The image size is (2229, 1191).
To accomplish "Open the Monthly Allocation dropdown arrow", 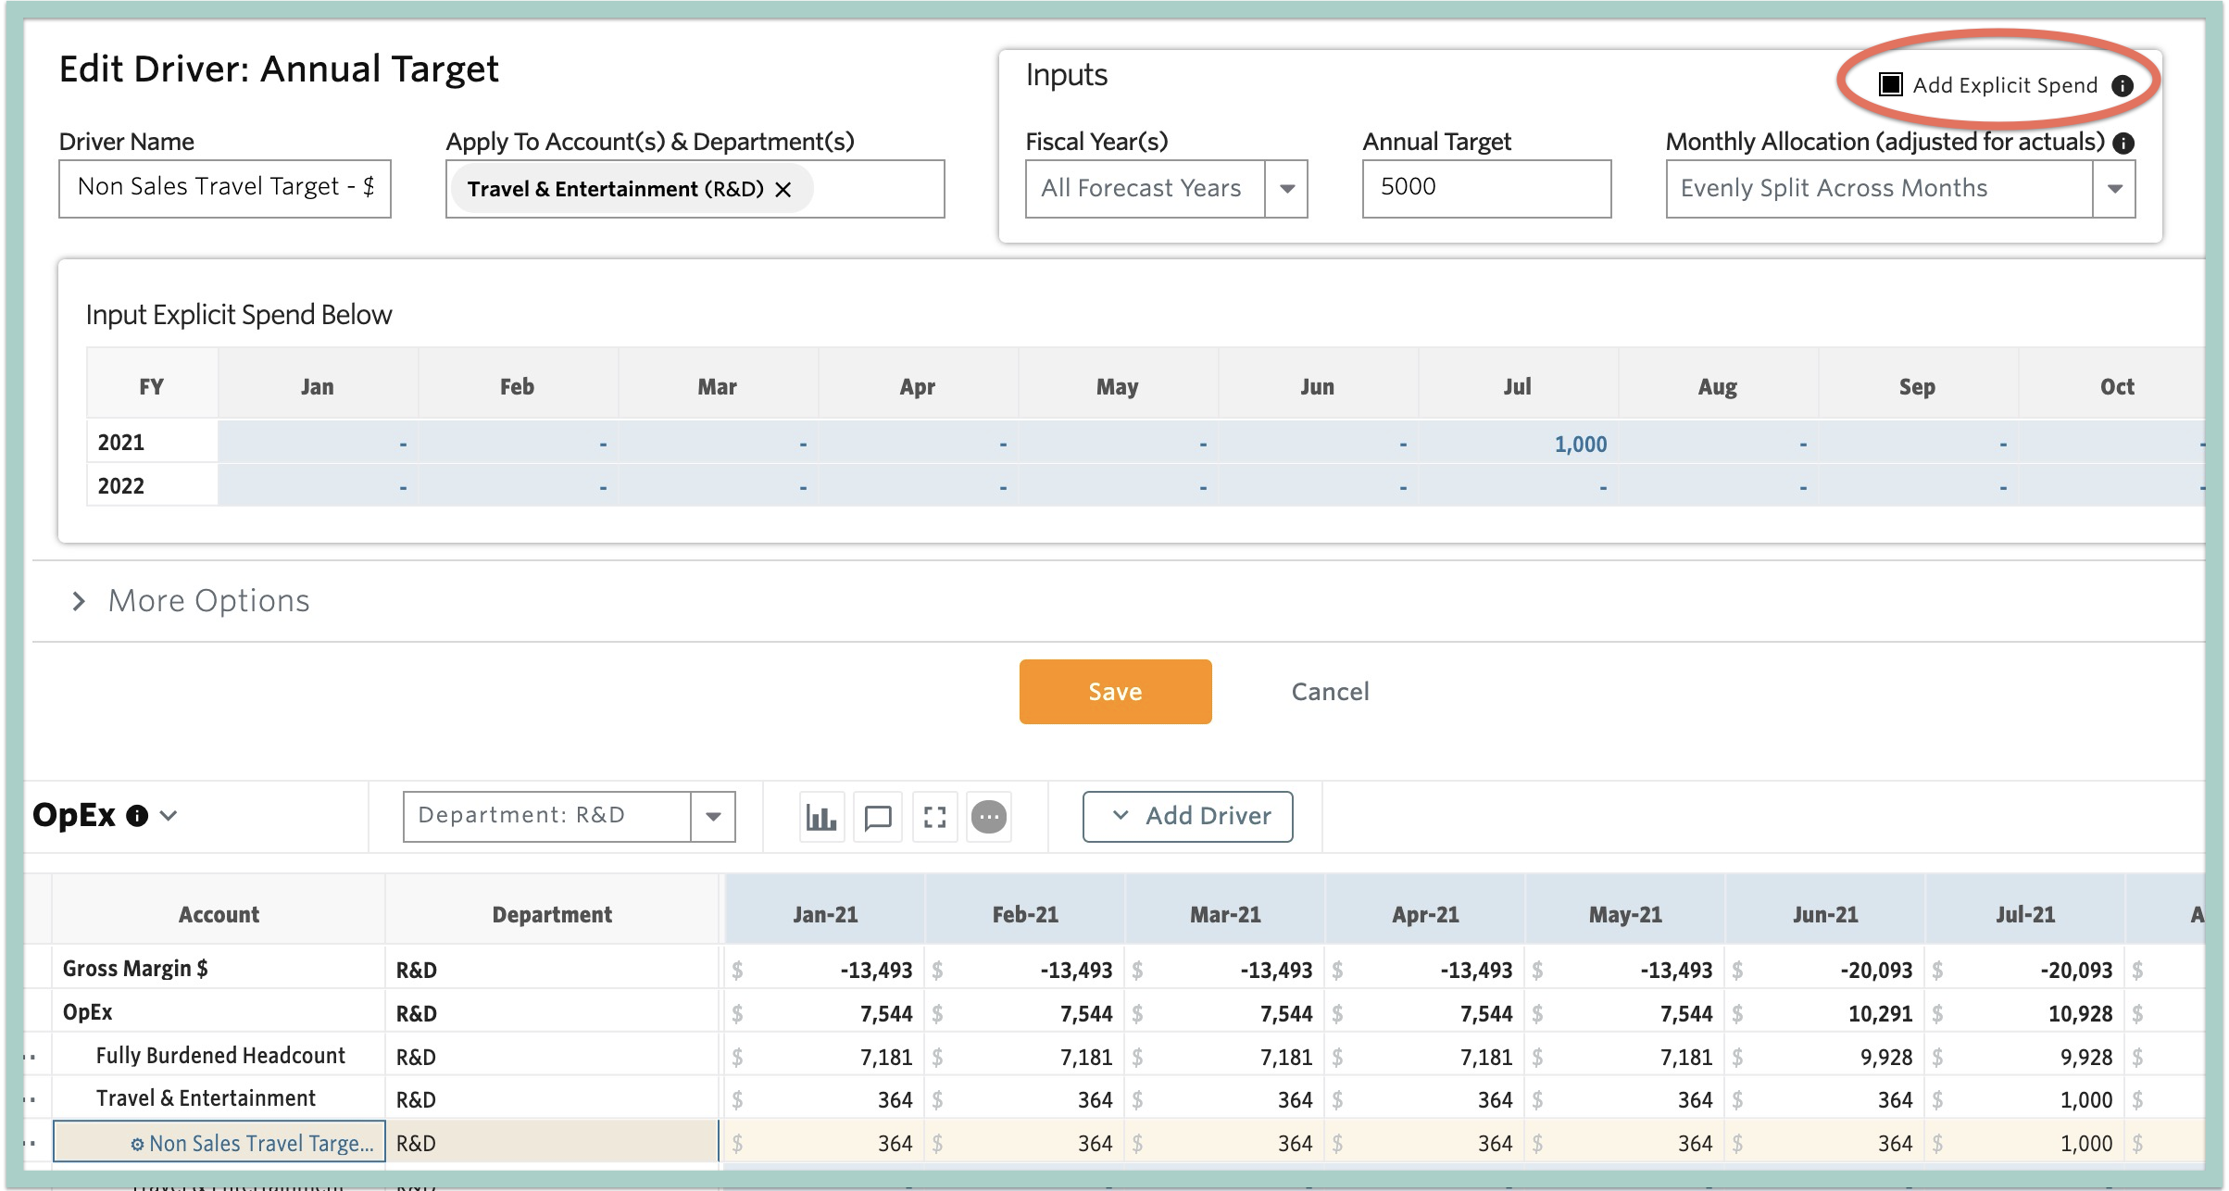I will click(x=2114, y=189).
